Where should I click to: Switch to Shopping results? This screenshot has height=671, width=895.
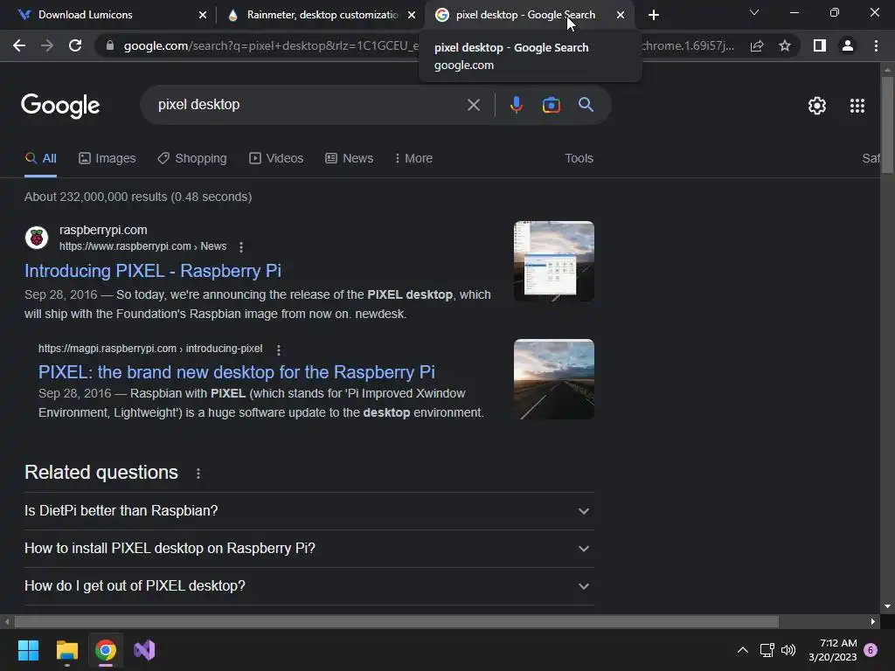click(x=192, y=159)
